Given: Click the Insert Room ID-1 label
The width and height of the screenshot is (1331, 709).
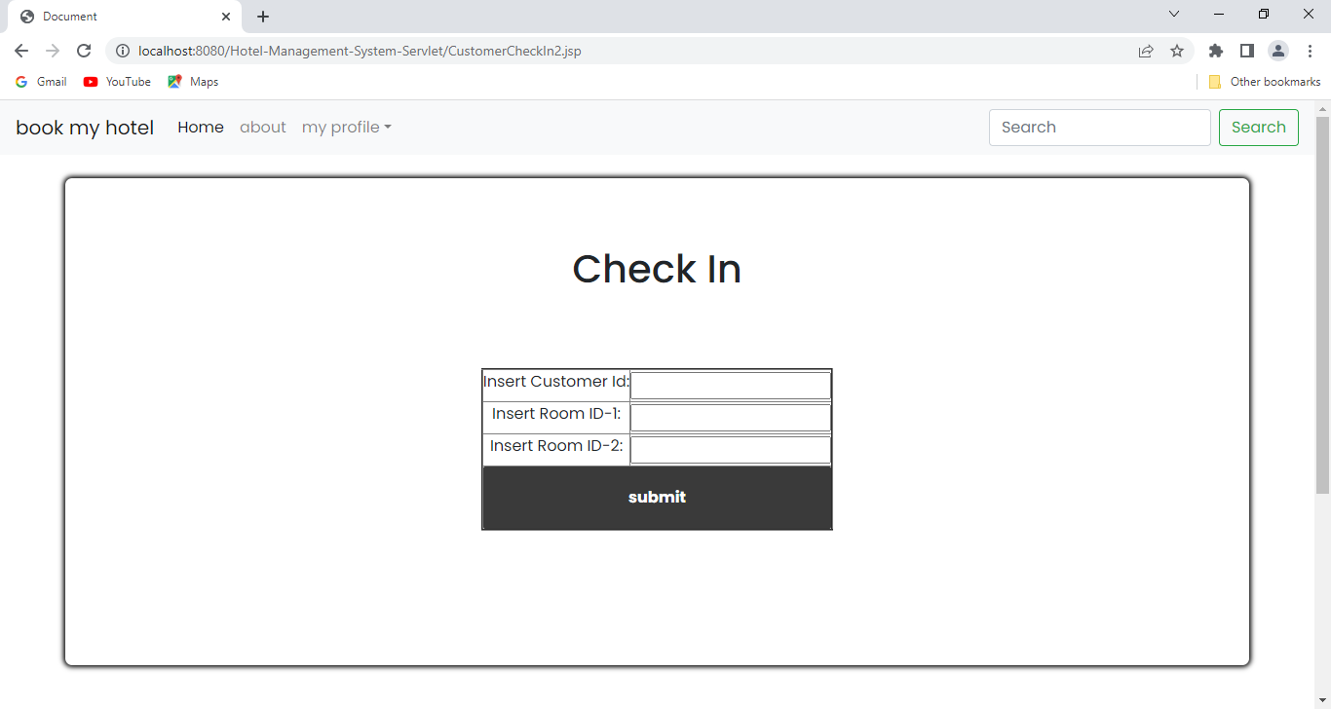Looking at the screenshot, I should [x=556, y=414].
